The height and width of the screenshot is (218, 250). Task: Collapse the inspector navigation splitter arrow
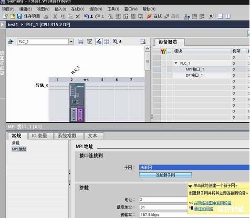(x=70, y=174)
